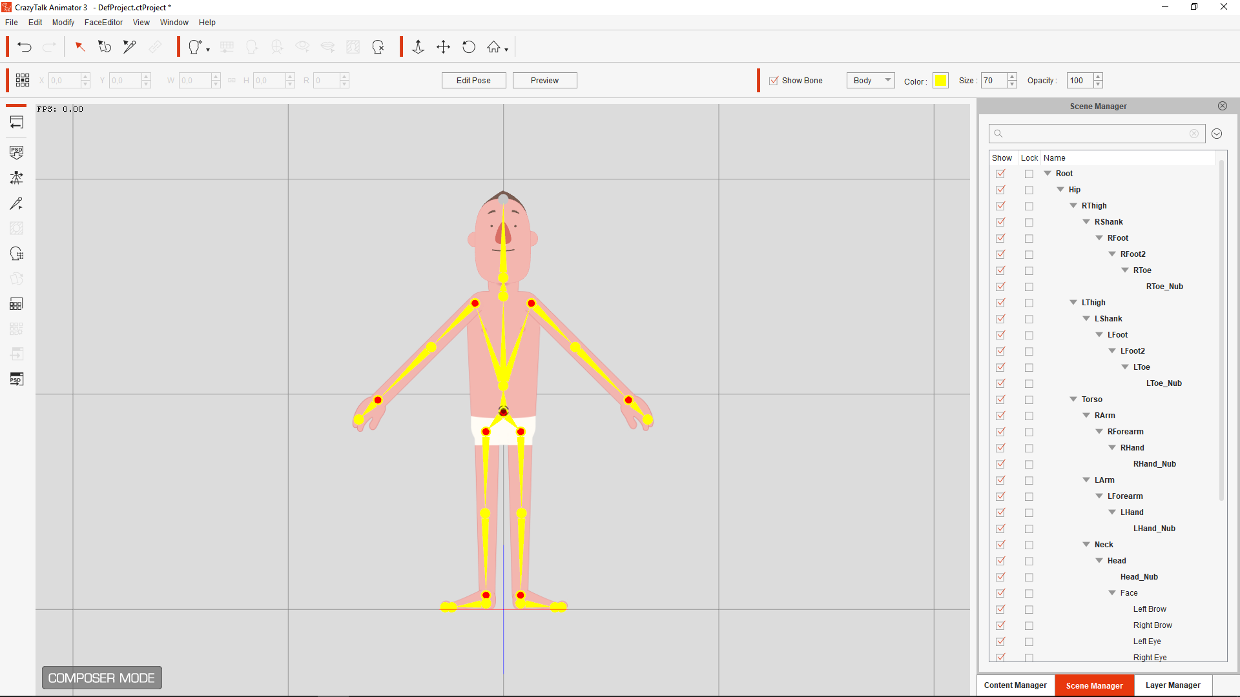
Task: Toggle Show checkbox for RThigh row
Action: point(1000,206)
